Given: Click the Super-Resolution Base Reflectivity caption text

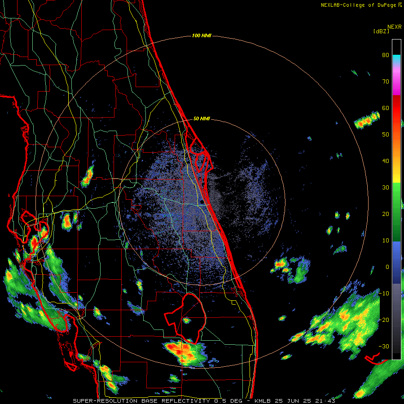Looking at the screenshot, I should point(141,401).
